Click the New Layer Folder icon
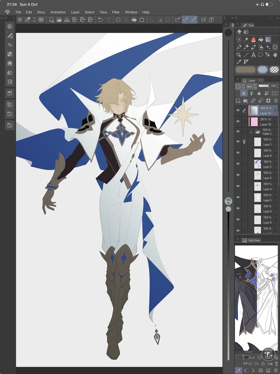 click(x=245, y=100)
